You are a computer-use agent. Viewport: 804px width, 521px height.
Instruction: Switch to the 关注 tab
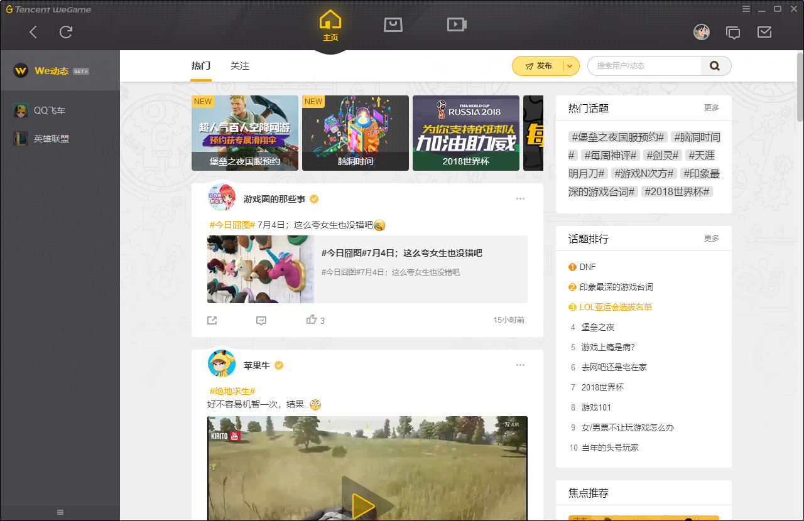pyautogui.click(x=240, y=65)
